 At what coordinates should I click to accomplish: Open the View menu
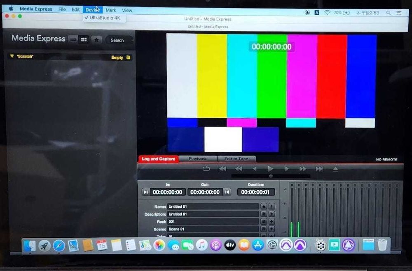click(127, 10)
